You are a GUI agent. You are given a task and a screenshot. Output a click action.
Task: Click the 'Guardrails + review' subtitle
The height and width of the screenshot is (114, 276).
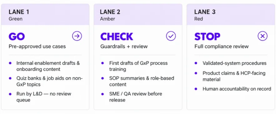click(x=124, y=46)
